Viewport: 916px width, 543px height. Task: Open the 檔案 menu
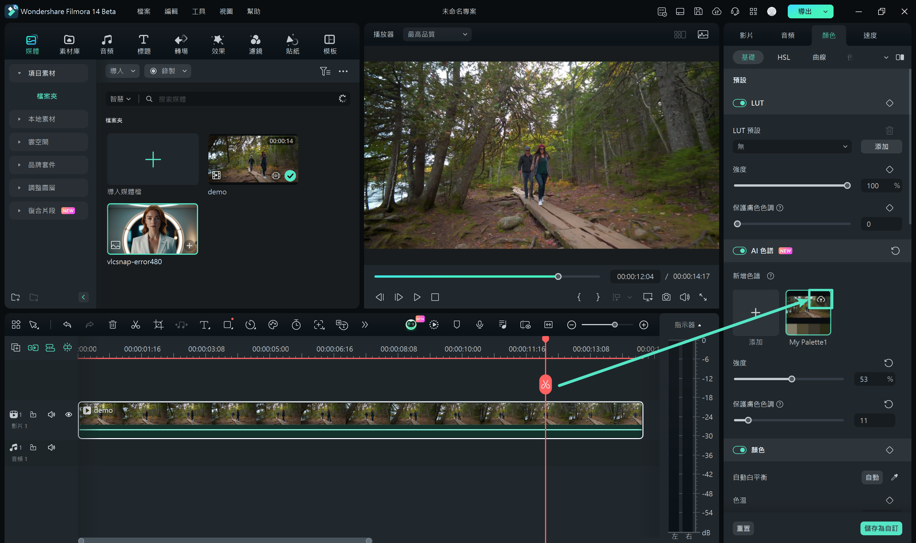coord(144,11)
